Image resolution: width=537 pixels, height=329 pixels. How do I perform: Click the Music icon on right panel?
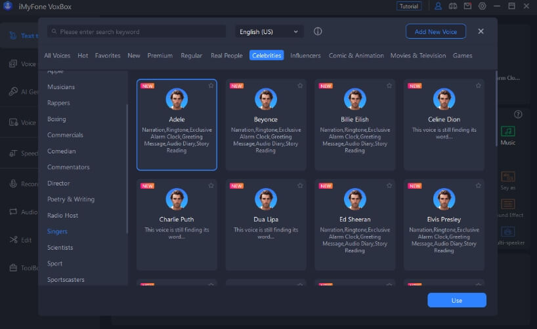tap(508, 131)
